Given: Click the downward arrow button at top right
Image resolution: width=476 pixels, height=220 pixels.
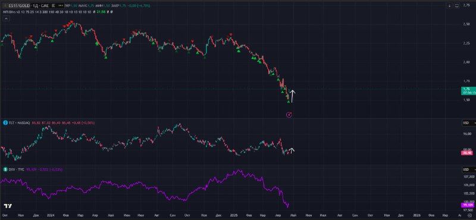Looking at the screenshot, I should [450, 5].
